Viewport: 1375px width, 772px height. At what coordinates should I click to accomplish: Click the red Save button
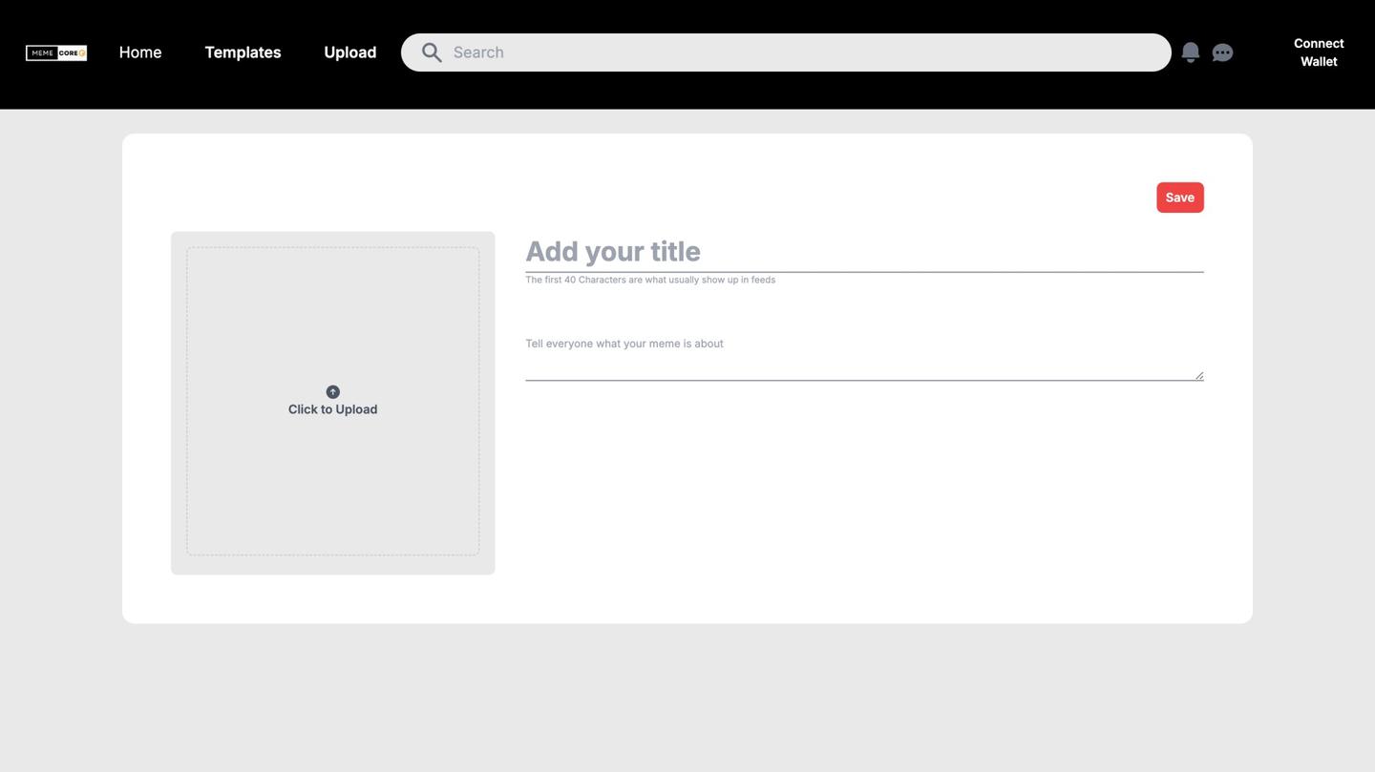(x=1180, y=198)
